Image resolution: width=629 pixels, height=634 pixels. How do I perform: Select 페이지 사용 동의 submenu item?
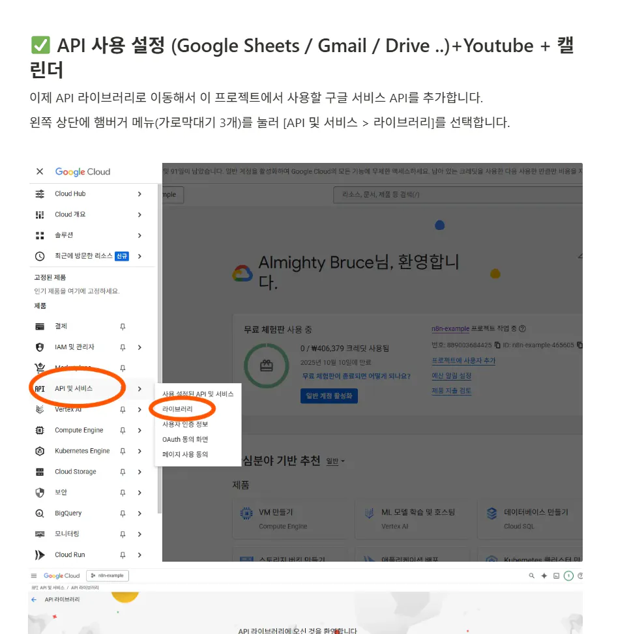185,454
